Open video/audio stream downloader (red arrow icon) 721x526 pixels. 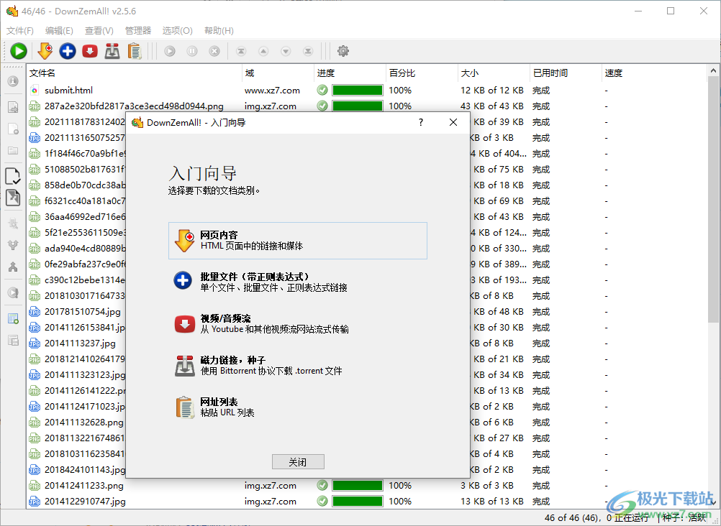point(90,51)
